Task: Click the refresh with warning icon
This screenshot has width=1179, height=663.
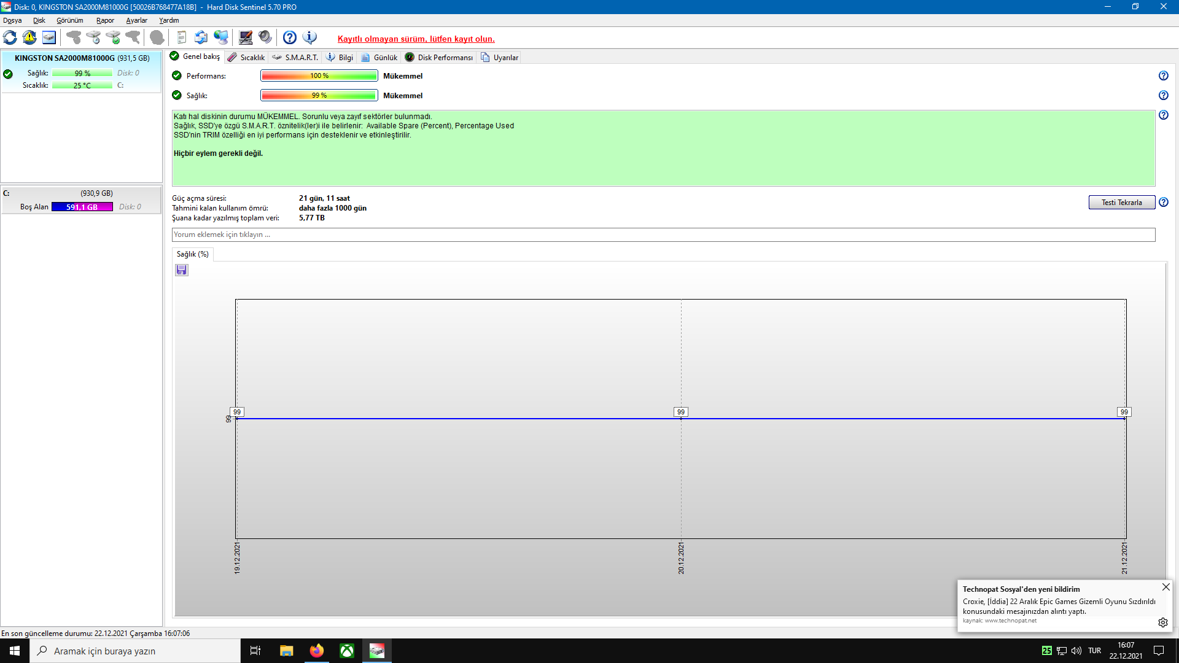Action: point(29,37)
